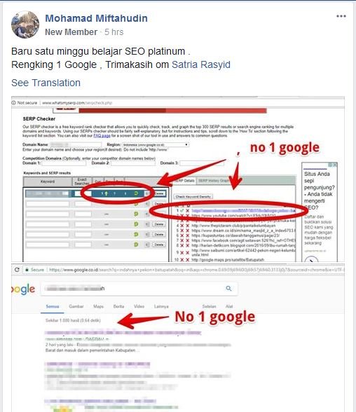The image size is (356, 412).
Task: Click the Google search magnifier icon
Action: pyautogui.click(x=228, y=288)
